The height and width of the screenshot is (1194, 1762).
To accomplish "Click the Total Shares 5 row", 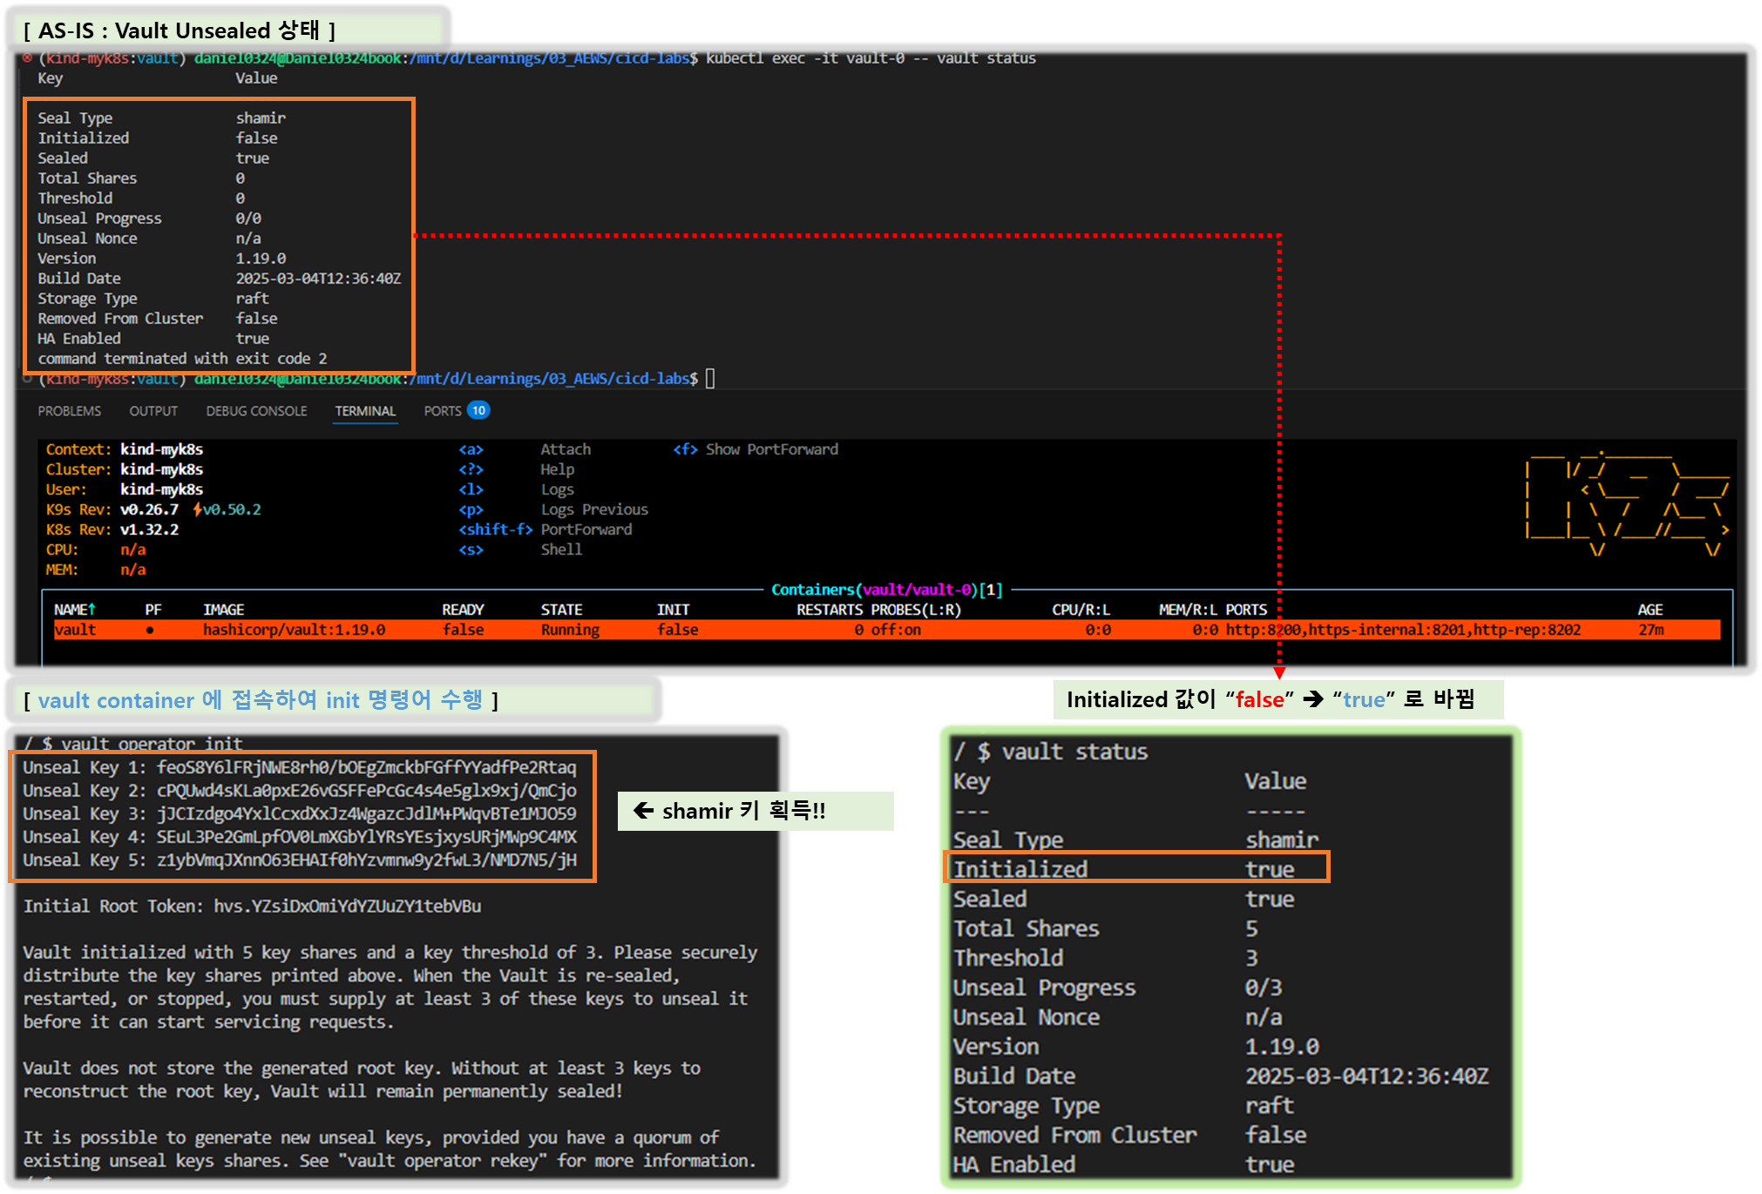I will tap(1105, 928).
